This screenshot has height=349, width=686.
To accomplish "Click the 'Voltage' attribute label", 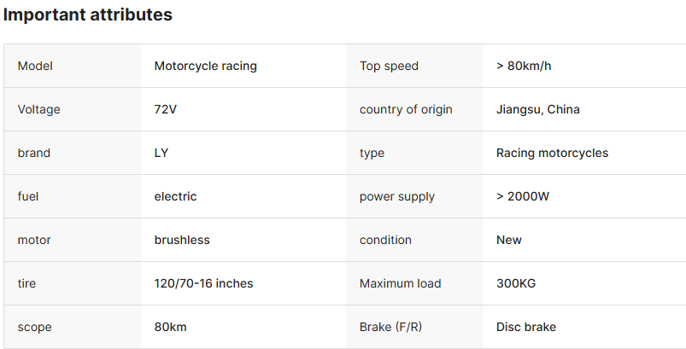I will tap(38, 109).
